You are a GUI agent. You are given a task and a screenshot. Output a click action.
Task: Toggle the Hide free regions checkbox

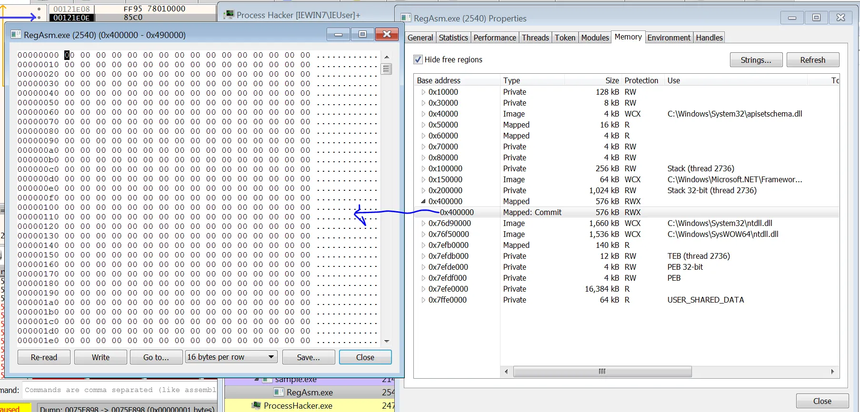click(418, 59)
